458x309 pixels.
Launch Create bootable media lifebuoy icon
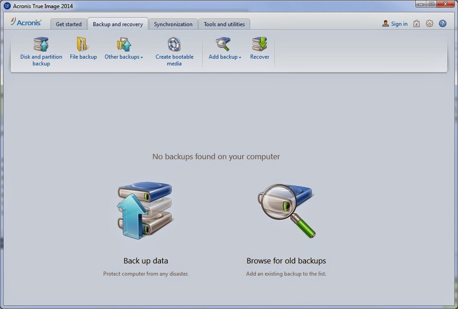(x=174, y=44)
